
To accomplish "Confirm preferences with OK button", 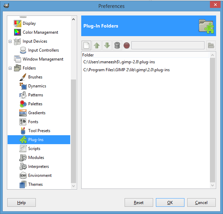I will pos(170,203).
